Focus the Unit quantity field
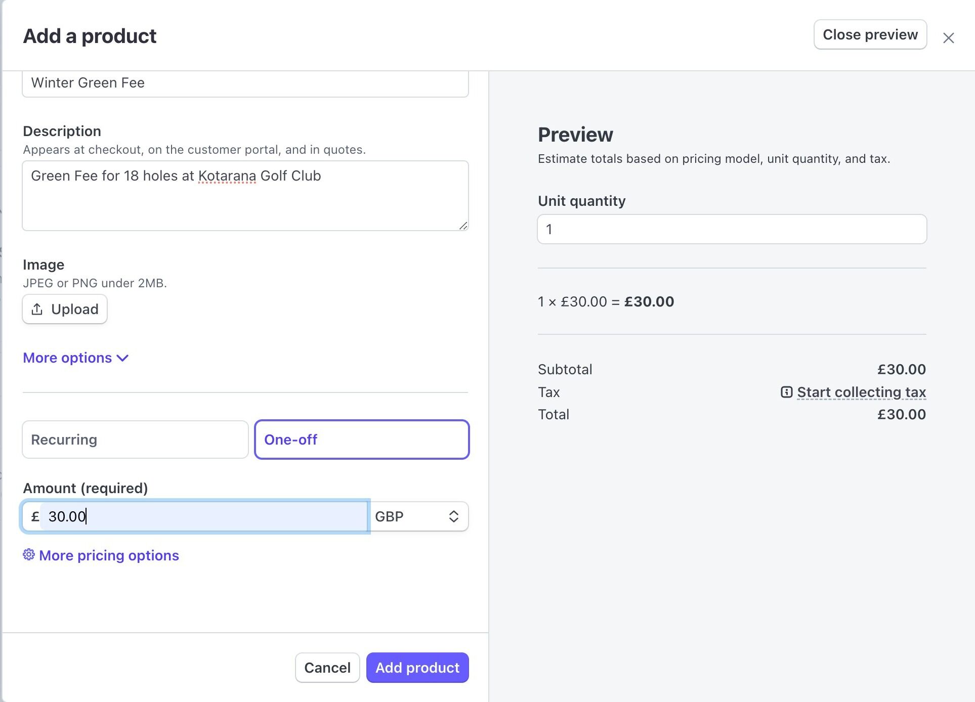The width and height of the screenshot is (975, 702). (731, 229)
